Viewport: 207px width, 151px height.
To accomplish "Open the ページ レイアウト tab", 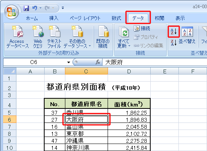I will (85, 18).
